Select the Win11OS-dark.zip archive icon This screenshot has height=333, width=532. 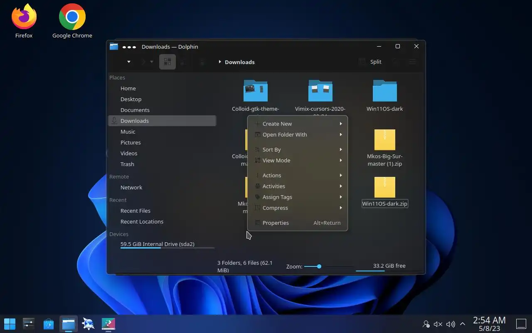(x=385, y=187)
